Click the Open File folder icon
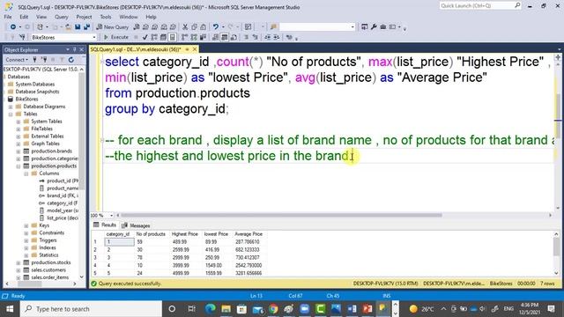The width and height of the screenshot is (564, 317). pyautogui.click(x=68, y=27)
